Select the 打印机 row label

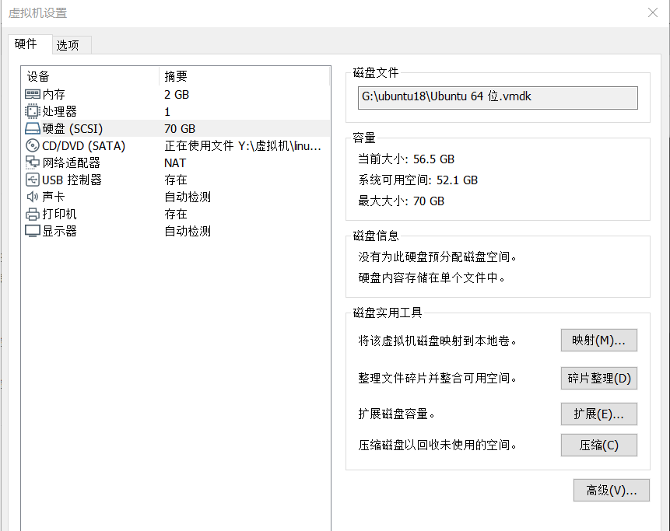tap(59, 214)
